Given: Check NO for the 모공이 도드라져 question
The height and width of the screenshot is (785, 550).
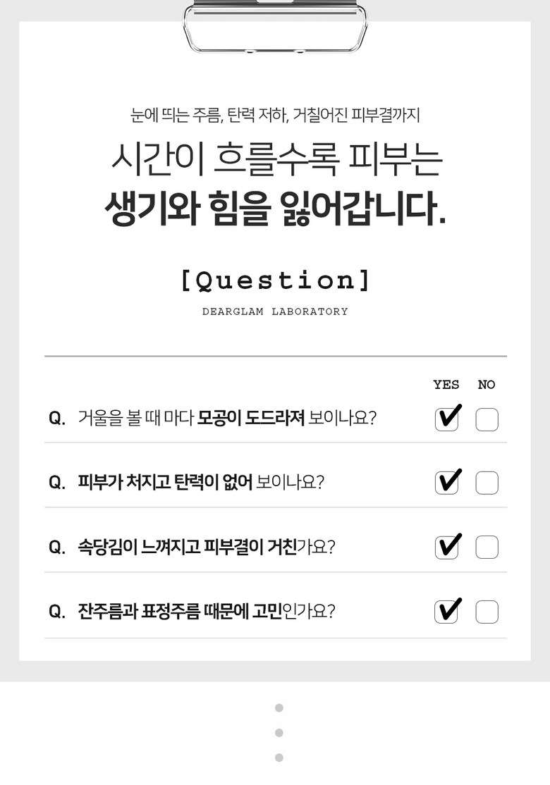Looking at the screenshot, I should tap(487, 419).
